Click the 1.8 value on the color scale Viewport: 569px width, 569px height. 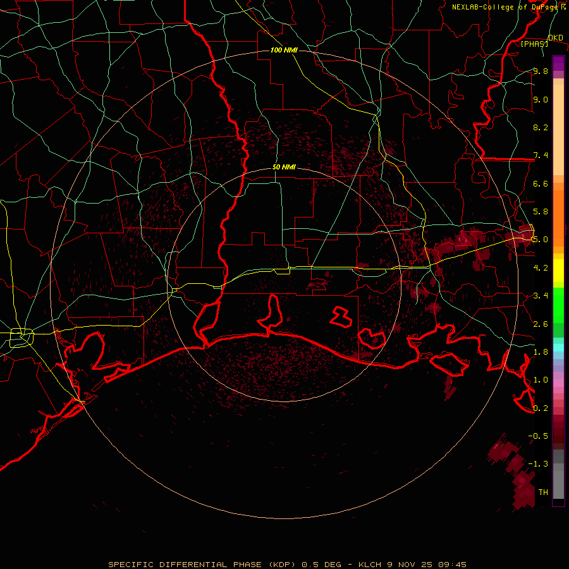[x=541, y=352]
